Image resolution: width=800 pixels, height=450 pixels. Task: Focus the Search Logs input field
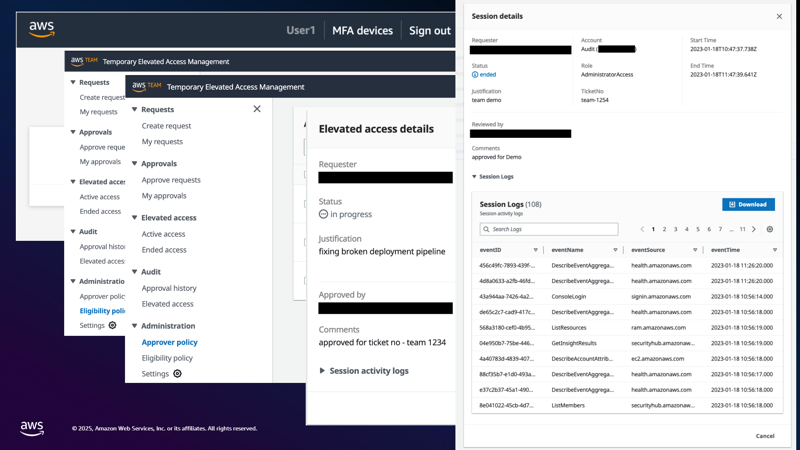tap(549, 229)
